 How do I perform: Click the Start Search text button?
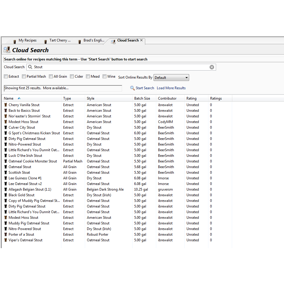[145, 88]
